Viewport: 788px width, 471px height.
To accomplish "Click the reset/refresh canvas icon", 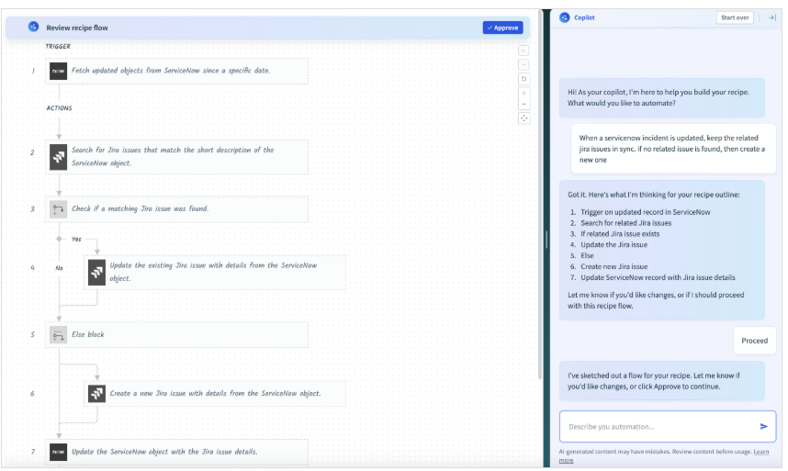I will pyautogui.click(x=523, y=79).
